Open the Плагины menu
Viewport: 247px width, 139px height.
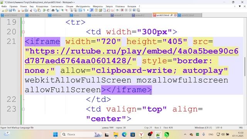point(120,6)
